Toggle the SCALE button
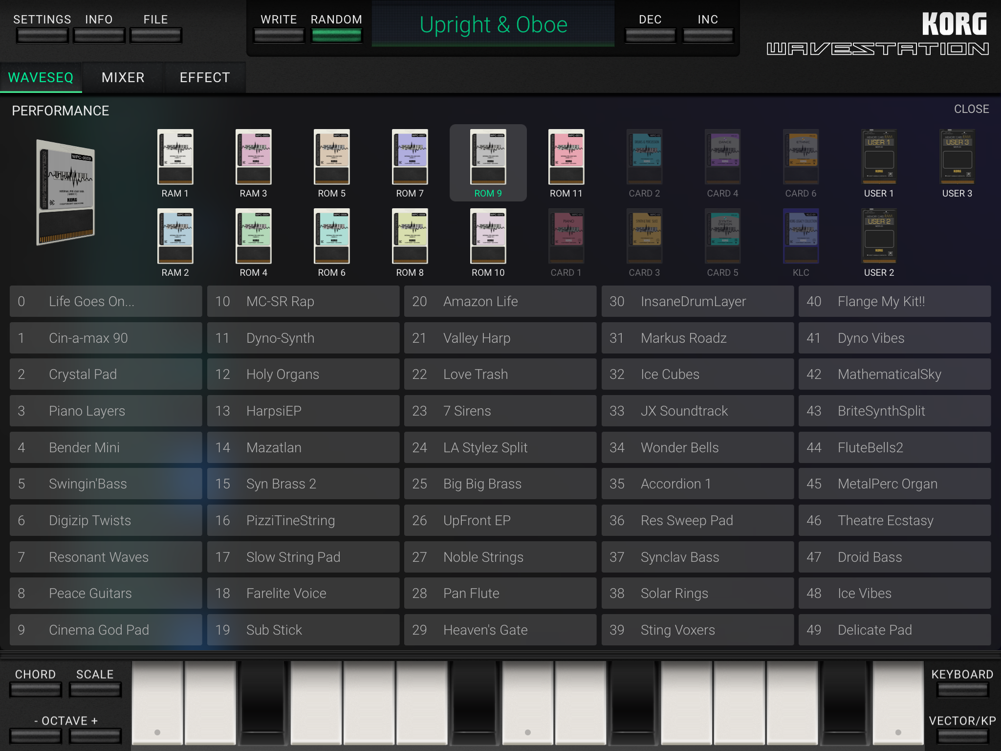 tap(95, 689)
